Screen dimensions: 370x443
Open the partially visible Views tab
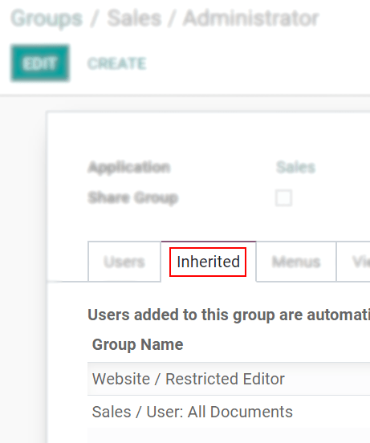pyautogui.click(x=354, y=262)
